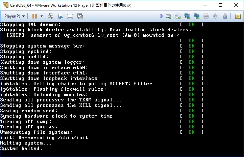Click the document-with-arrow toolbar icon
This screenshot has height=157, width=244.
coord(60,16)
